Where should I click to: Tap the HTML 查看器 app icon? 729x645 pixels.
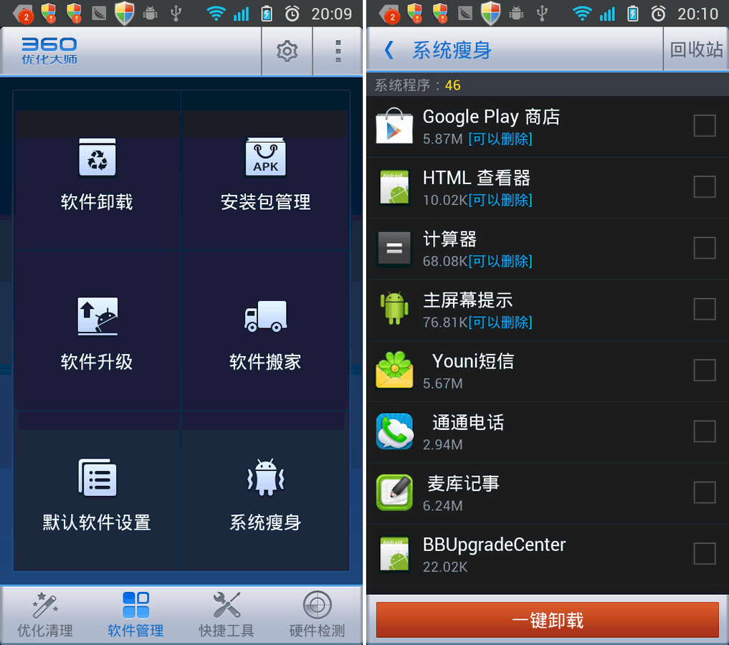tap(394, 187)
